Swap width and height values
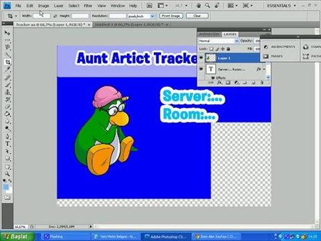Viewport: 321px width, 241px height. point(55,16)
